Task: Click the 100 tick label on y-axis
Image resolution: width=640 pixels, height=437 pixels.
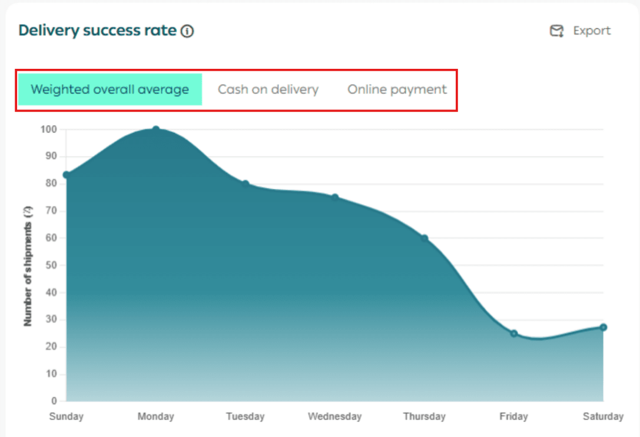Action: point(49,129)
